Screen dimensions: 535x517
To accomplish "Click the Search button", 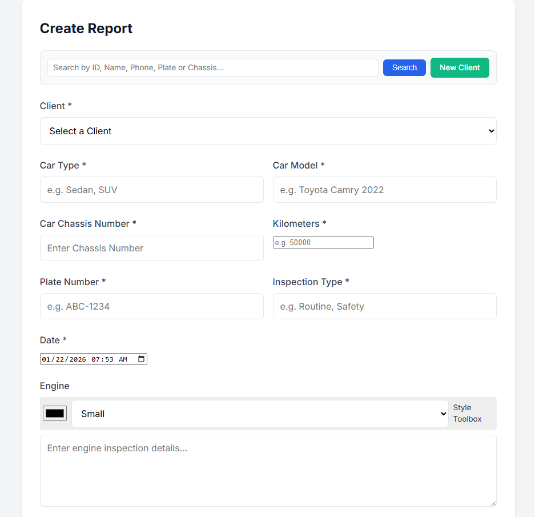I will pyautogui.click(x=404, y=67).
